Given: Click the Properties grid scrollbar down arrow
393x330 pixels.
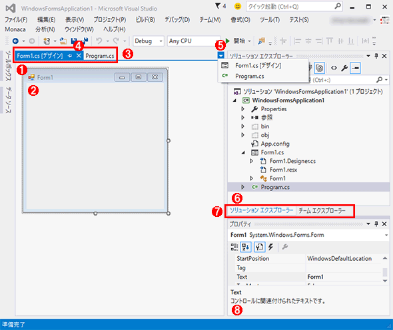Looking at the screenshot, I should 385,281.
